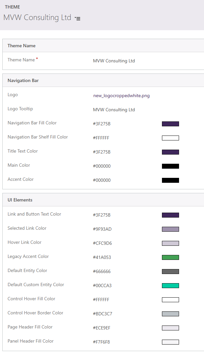
Task: Click the logo file new_logocroppedwhite.png
Action: point(121,96)
